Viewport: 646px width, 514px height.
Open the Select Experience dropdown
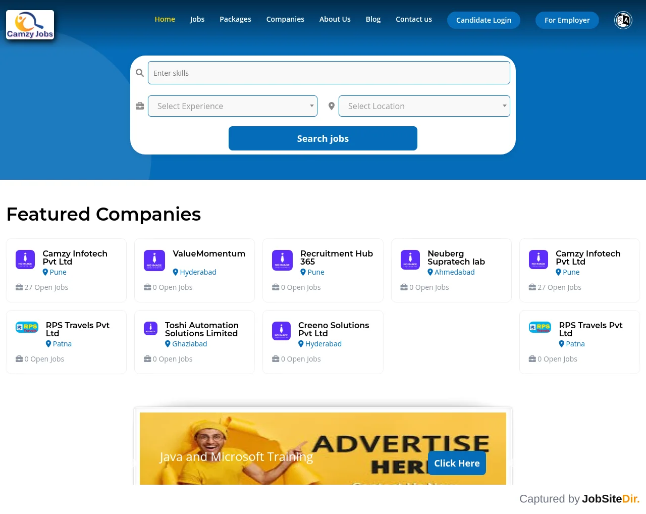(233, 106)
